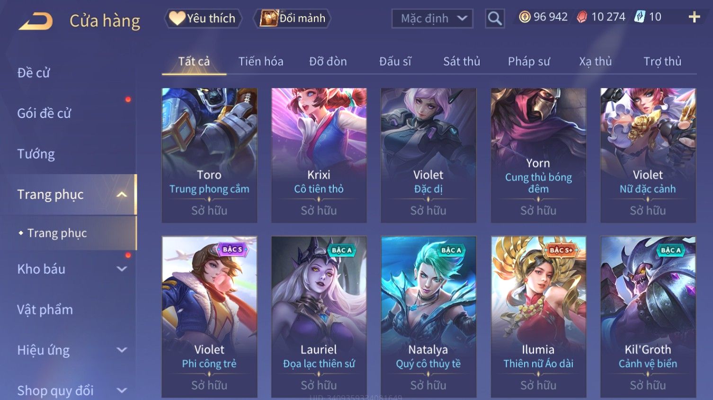This screenshot has width=713, height=400.
Task: Open Gói đề cử sidebar item
Action: click(x=44, y=113)
